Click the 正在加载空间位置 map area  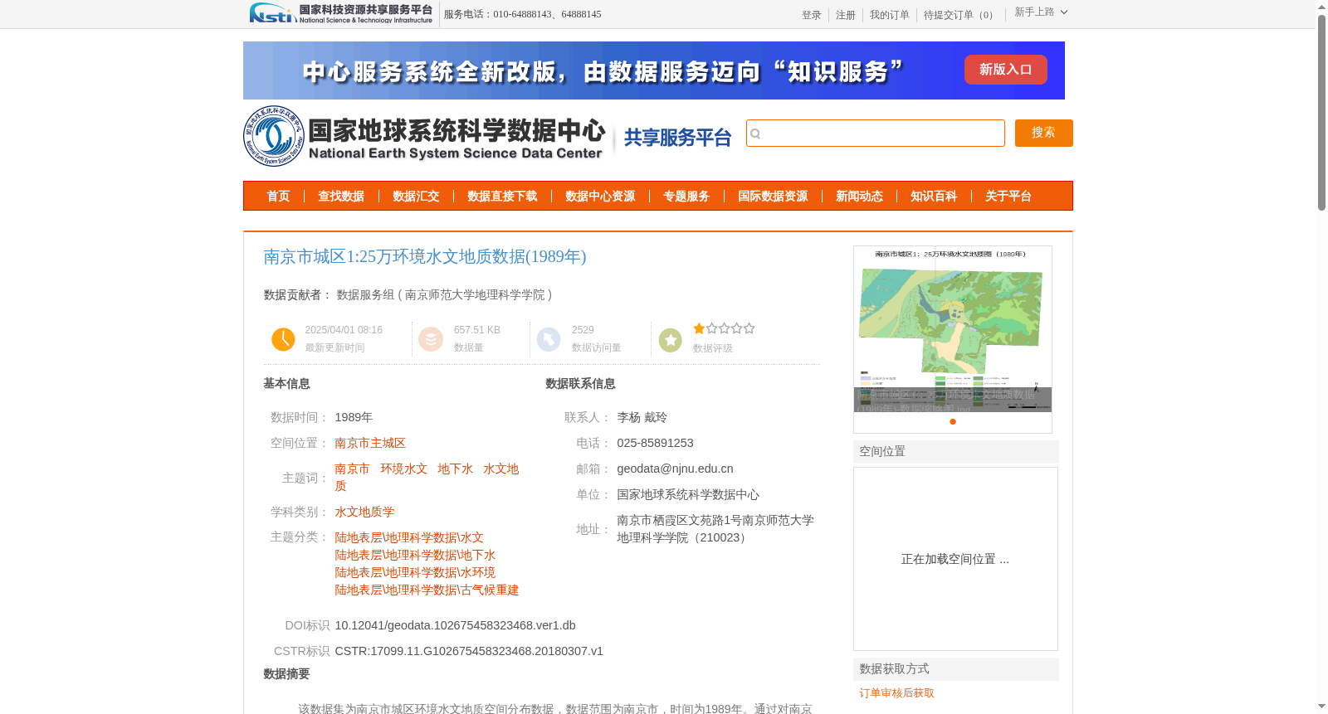click(955, 559)
